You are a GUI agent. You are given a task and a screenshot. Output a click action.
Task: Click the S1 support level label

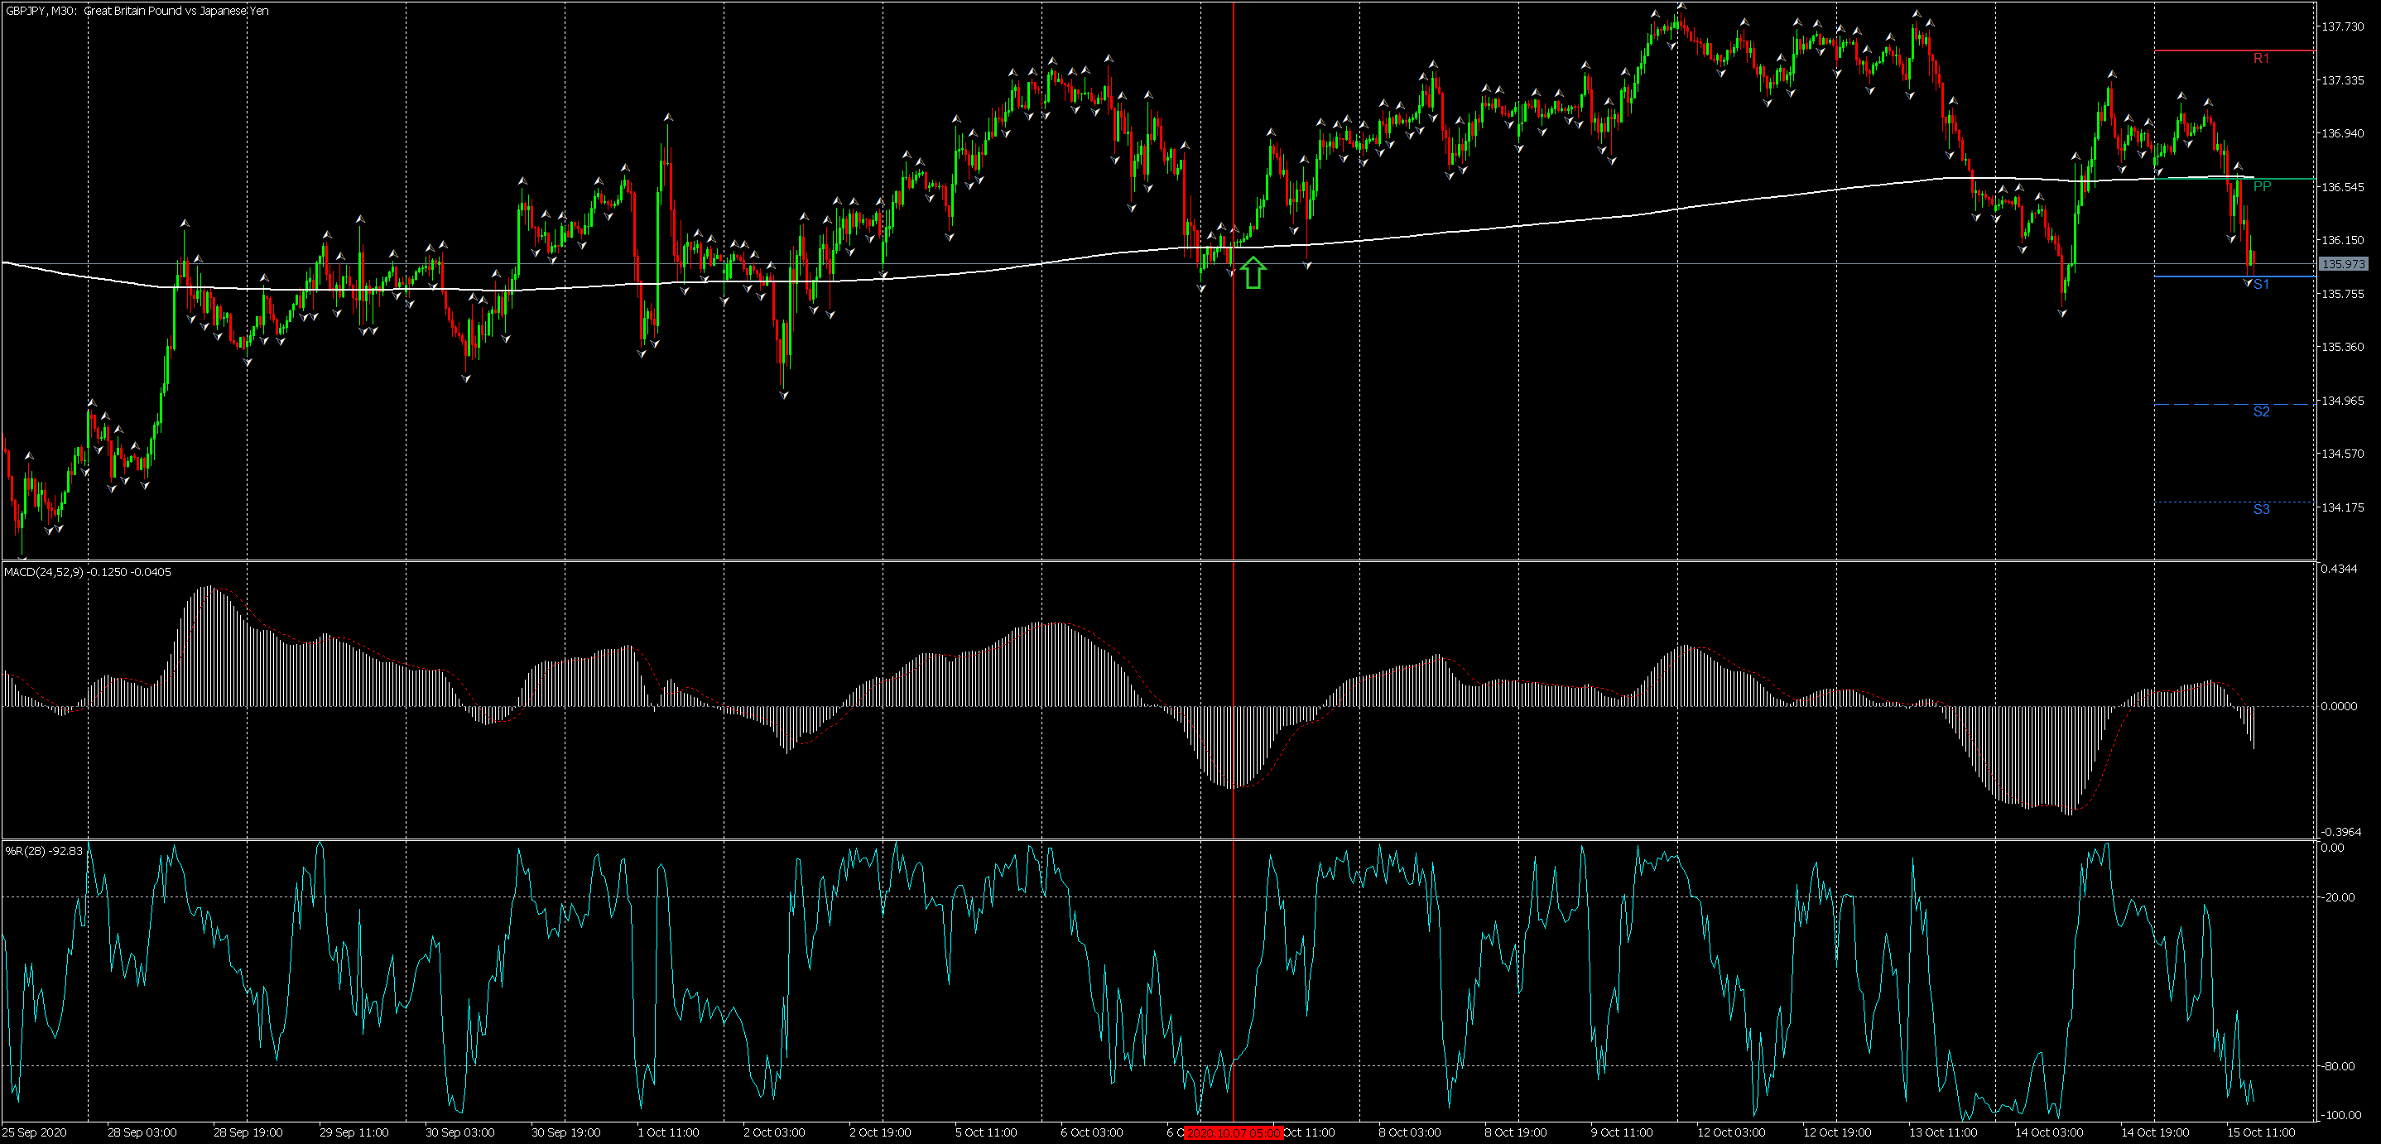pyautogui.click(x=2261, y=285)
